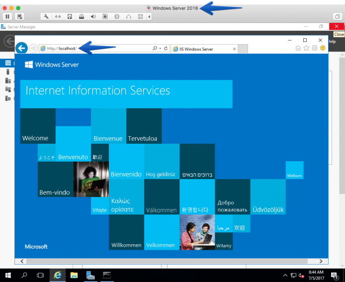This screenshot has width=345, height=282.
Task: Click the Windows Server logo
Action: point(52,65)
